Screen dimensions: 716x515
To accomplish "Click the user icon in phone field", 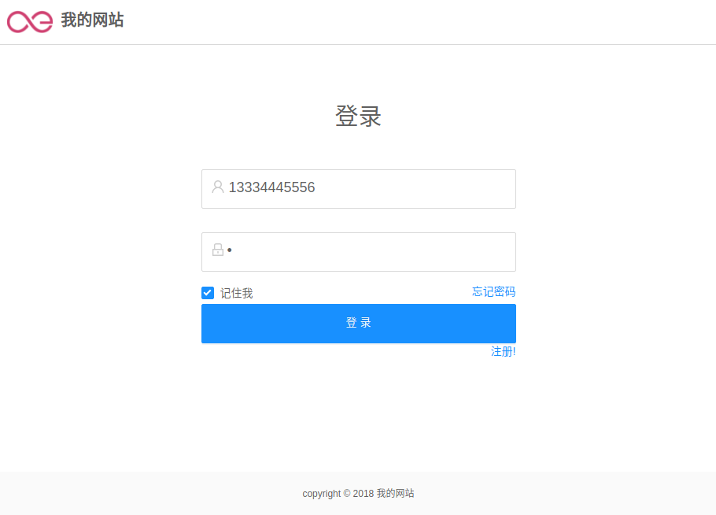I will click(x=218, y=187).
